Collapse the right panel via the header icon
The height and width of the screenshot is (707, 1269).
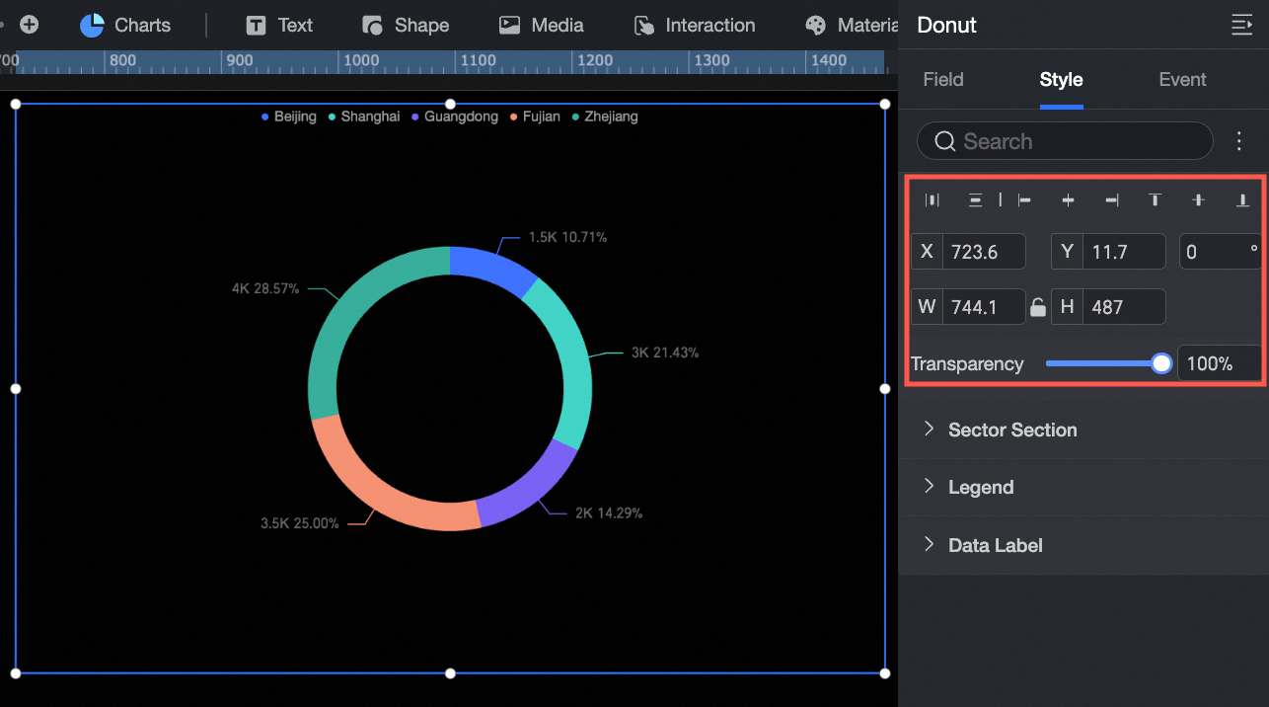[1241, 25]
